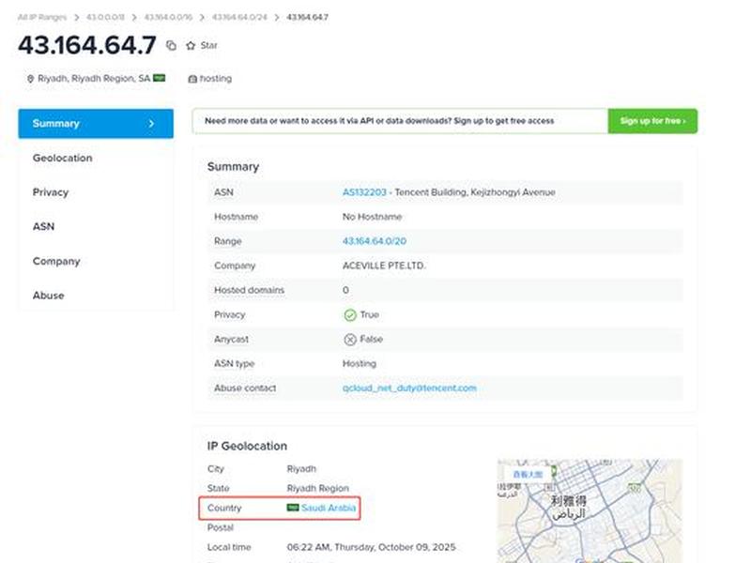Click the green check icon next to Privacy True
The image size is (751, 563).
coord(350,315)
